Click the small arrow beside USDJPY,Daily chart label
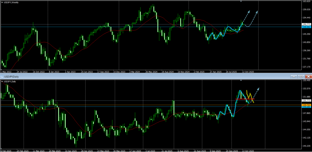The width and height of the screenshot is (312, 152). click(x=2, y=81)
